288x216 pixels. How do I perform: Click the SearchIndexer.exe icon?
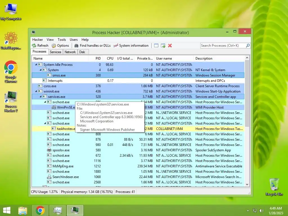[x=49, y=177]
